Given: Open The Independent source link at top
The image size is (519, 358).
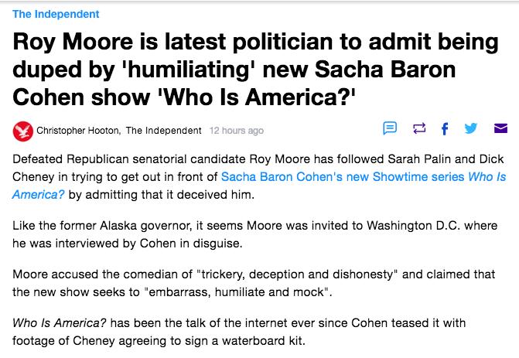Looking at the screenshot, I should pyautogui.click(x=56, y=14).
